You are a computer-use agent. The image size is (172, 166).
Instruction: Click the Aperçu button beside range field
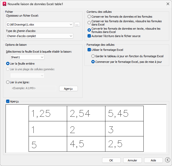pos(68,88)
